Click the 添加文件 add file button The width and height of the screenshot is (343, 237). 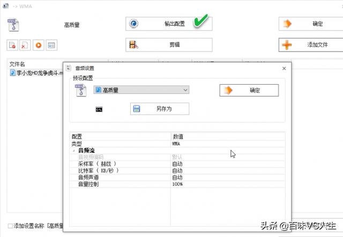(311, 45)
